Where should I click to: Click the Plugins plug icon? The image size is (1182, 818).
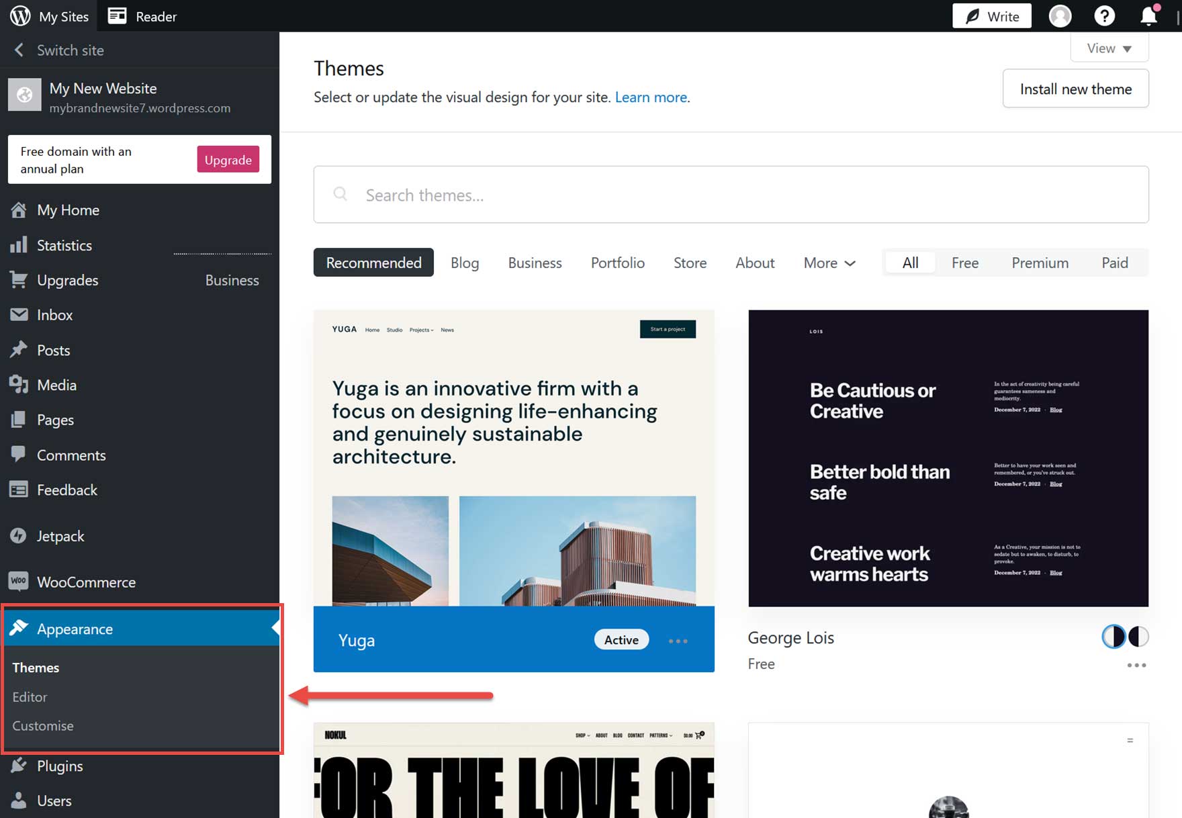19,765
